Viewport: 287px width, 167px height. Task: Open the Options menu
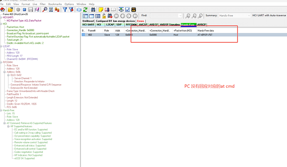click(69, 4)
